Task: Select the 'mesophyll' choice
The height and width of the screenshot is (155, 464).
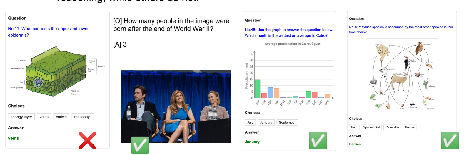Action: 83,117
